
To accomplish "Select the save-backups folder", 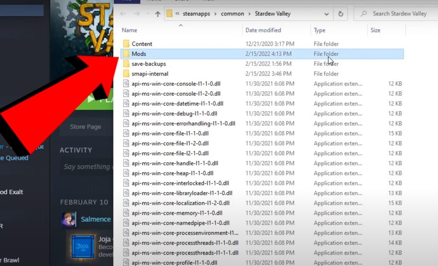I will click(148, 64).
